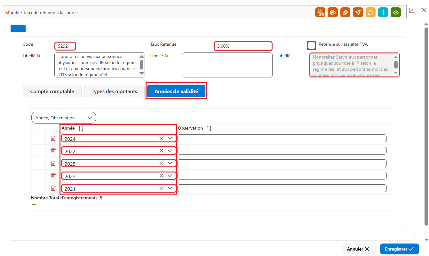Click the teal info icon
The height and width of the screenshot is (256, 429).
[x=383, y=12]
